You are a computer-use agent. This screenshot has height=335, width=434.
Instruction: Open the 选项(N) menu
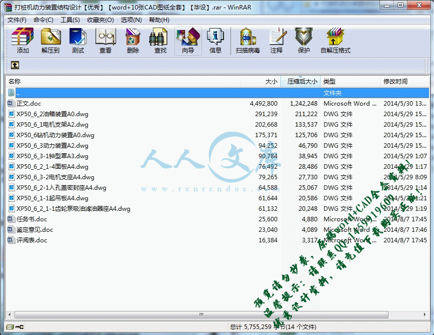click(131, 20)
